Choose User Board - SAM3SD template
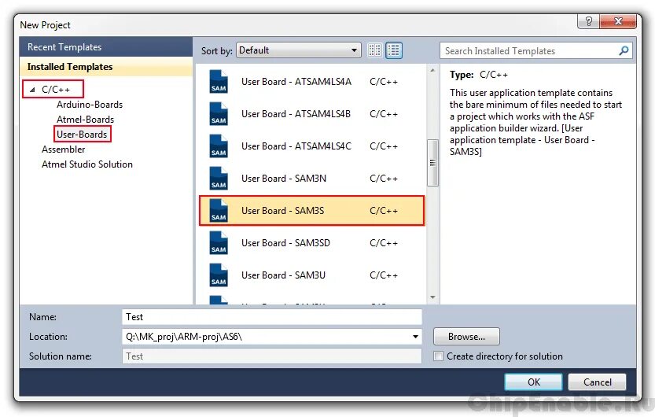Image resolution: width=655 pixels, height=417 pixels. tap(311, 243)
